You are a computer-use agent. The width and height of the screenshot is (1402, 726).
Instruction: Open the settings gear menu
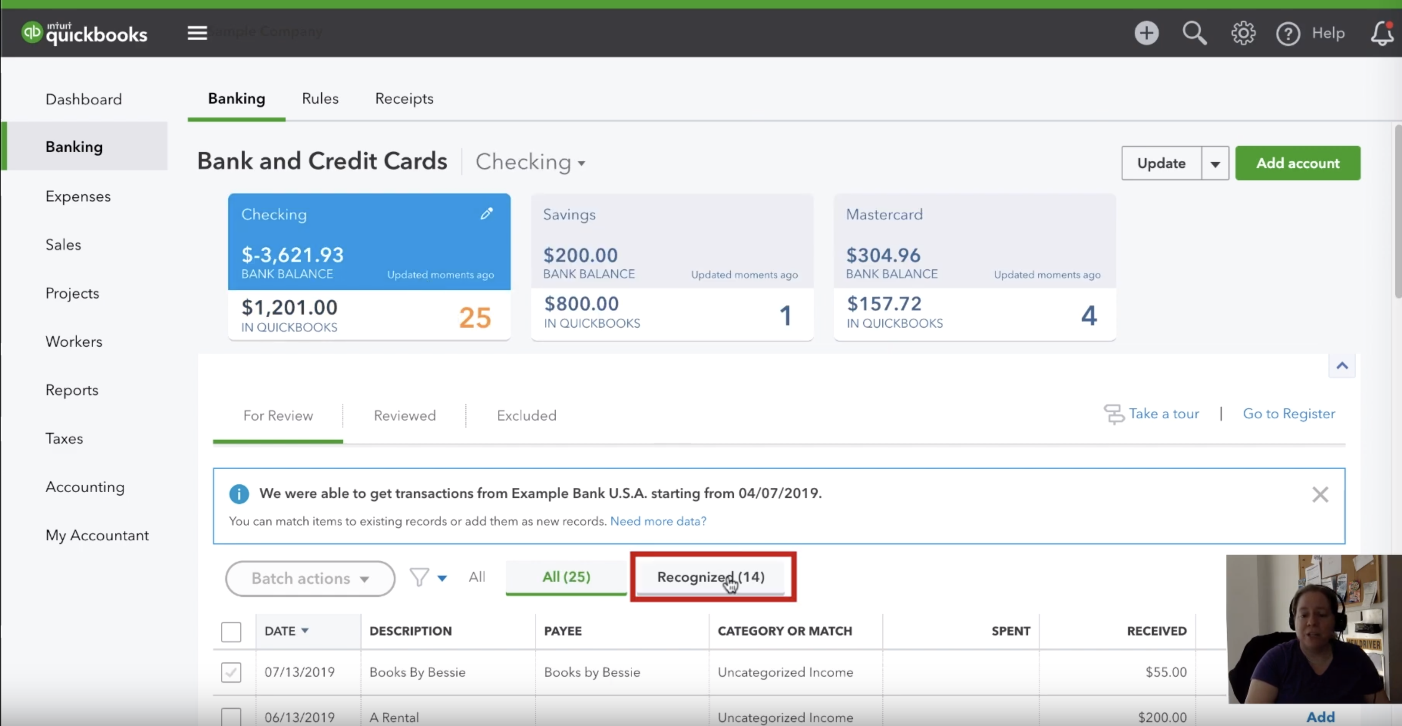pyautogui.click(x=1243, y=33)
